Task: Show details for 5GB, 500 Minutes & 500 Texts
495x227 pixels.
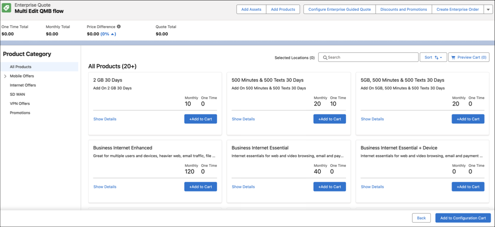Action: click(x=372, y=119)
